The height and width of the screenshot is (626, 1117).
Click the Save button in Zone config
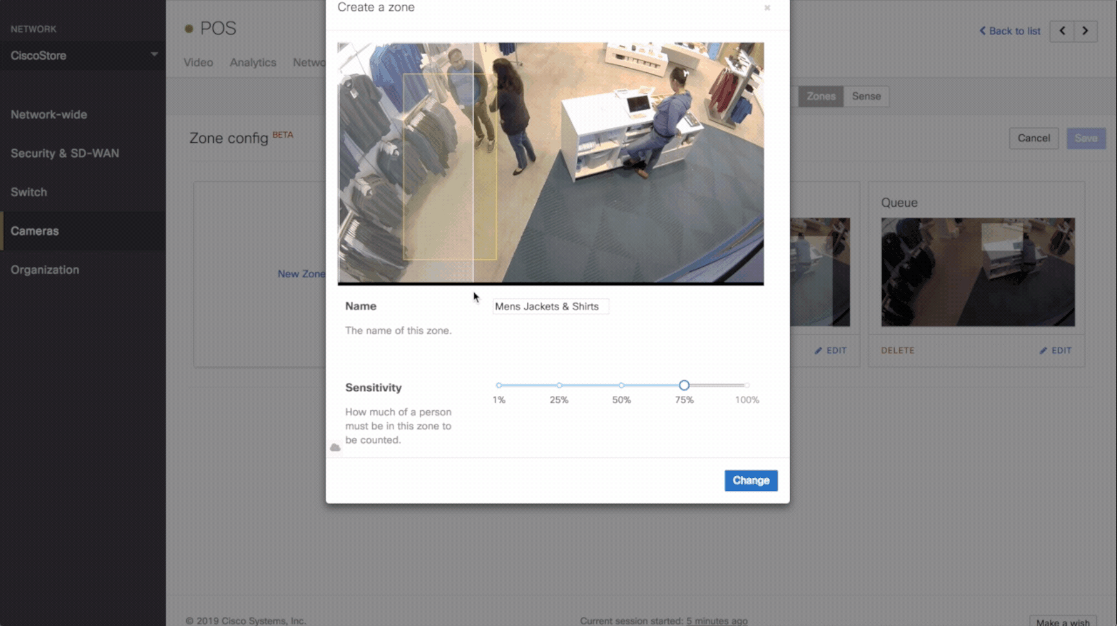[x=1086, y=138]
